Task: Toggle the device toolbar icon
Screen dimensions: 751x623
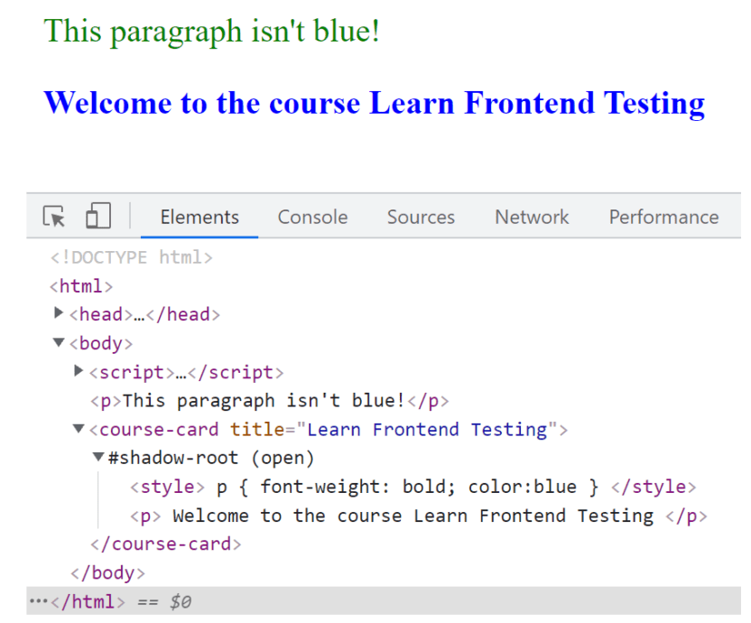Action: tap(97, 217)
